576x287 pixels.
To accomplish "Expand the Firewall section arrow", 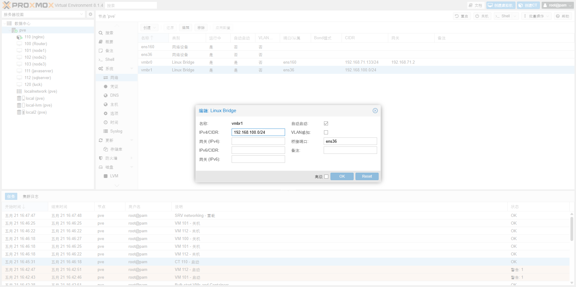I will click(x=132, y=158).
